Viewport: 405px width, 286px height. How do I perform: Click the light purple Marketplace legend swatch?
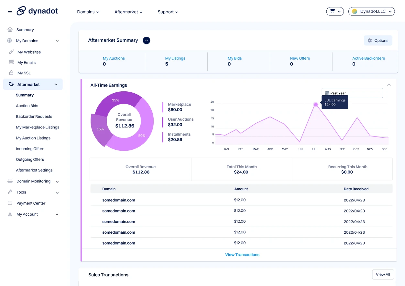pyautogui.click(x=163, y=107)
